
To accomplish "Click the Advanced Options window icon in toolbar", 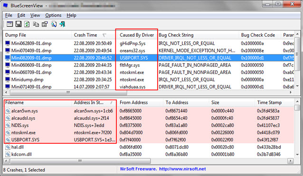I will (x=9, y=24).
